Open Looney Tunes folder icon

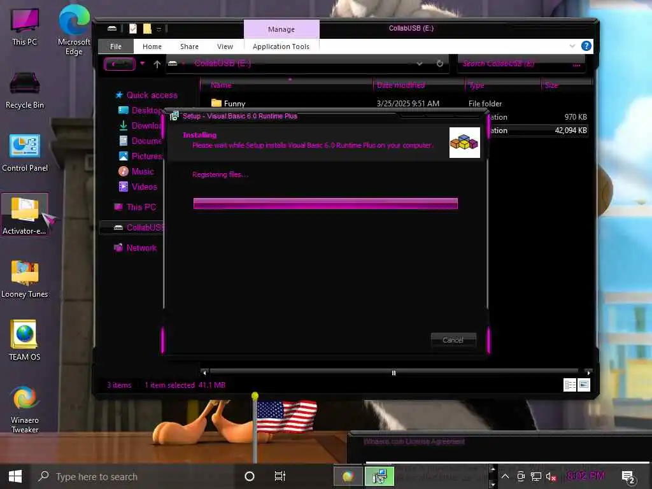(25, 279)
